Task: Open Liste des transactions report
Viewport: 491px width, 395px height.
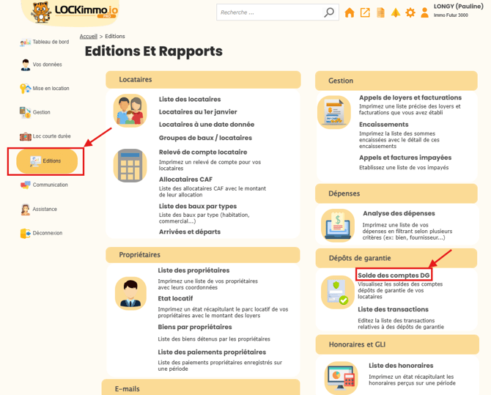Action: point(393,309)
